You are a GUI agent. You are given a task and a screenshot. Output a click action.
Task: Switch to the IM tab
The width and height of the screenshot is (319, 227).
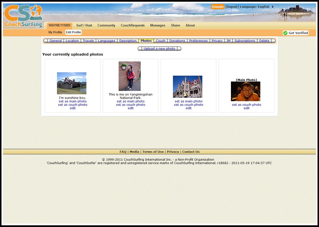pyautogui.click(x=228, y=41)
